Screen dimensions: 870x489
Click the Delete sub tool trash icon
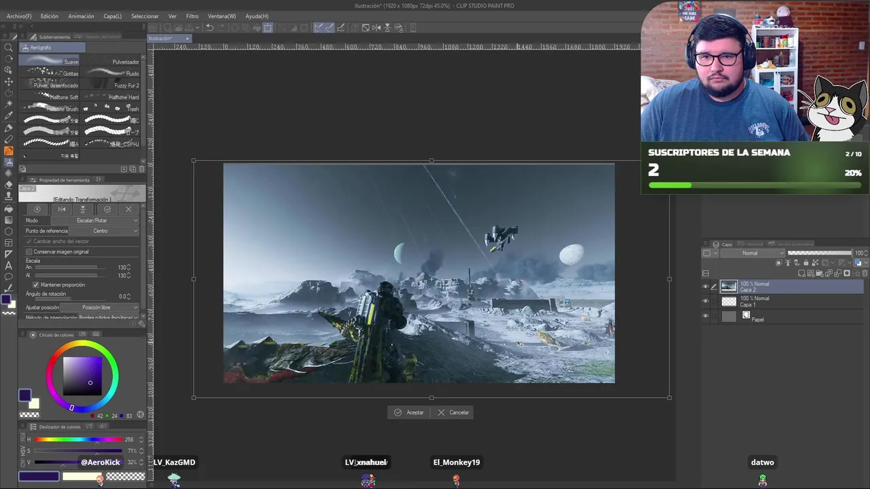(141, 168)
